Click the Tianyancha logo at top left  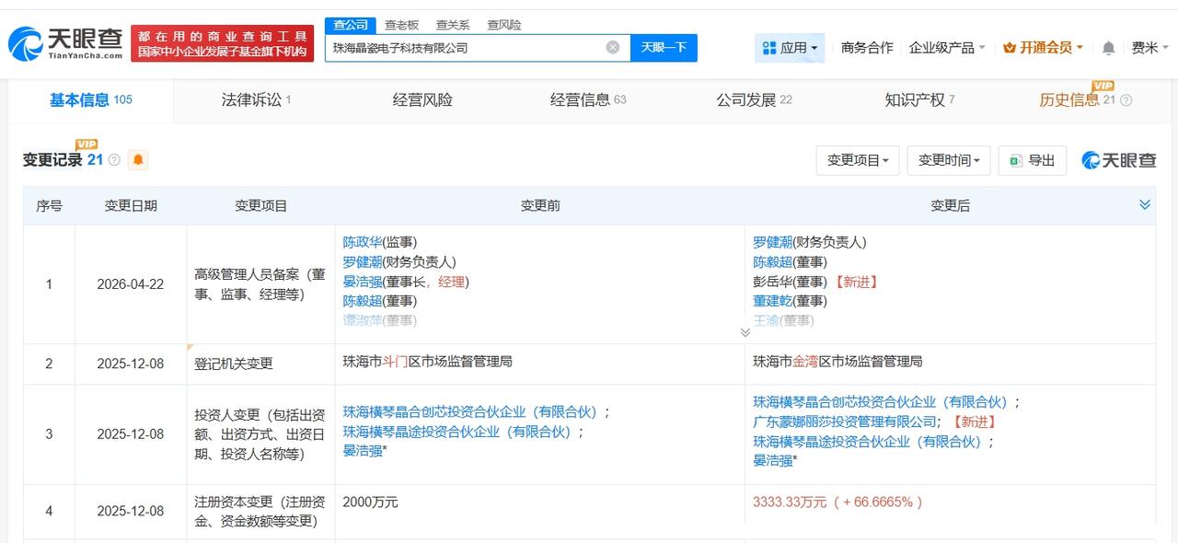click(x=64, y=42)
